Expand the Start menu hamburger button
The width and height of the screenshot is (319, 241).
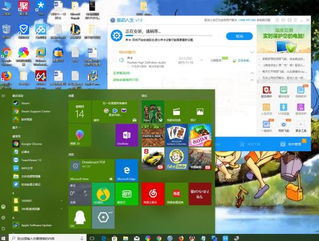point(4,95)
